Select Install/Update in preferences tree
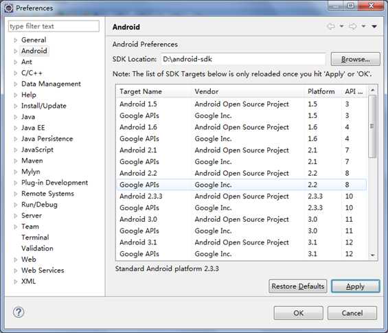 coord(44,106)
